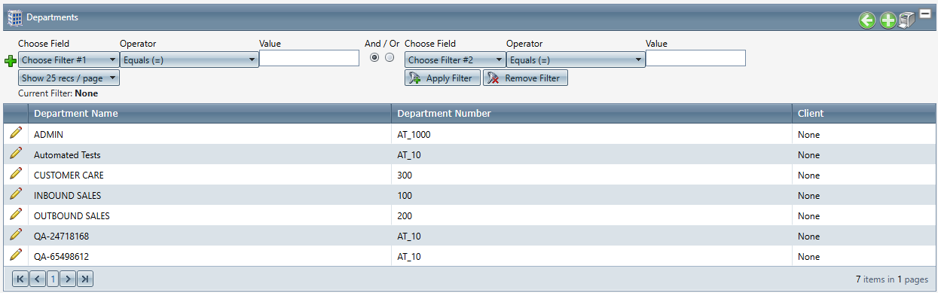The width and height of the screenshot is (938, 293).
Task: Go to next page in pager
Action: click(x=69, y=279)
